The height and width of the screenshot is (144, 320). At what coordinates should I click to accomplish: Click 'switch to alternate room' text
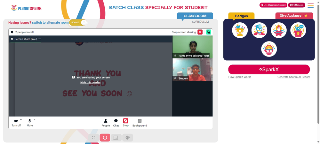pos(50,23)
